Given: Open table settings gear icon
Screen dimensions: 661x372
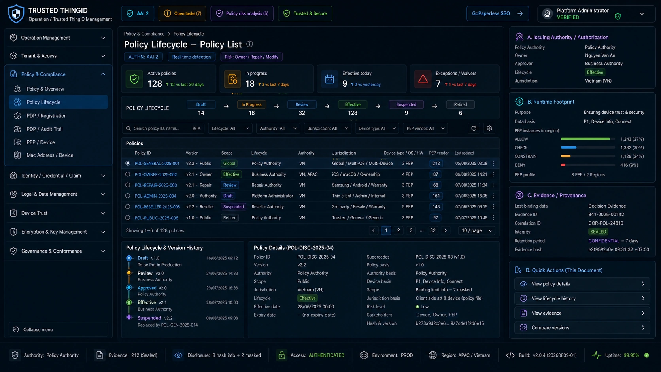Looking at the screenshot, I should click(489, 128).
